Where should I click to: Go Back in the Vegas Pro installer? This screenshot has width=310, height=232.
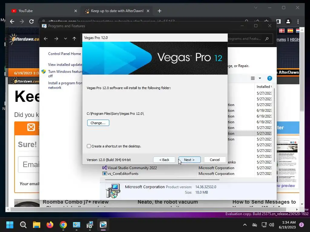click(x=164, y=160)
